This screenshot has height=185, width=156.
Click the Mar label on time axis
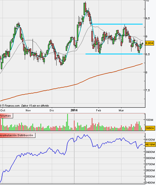(x=121, y=110)
